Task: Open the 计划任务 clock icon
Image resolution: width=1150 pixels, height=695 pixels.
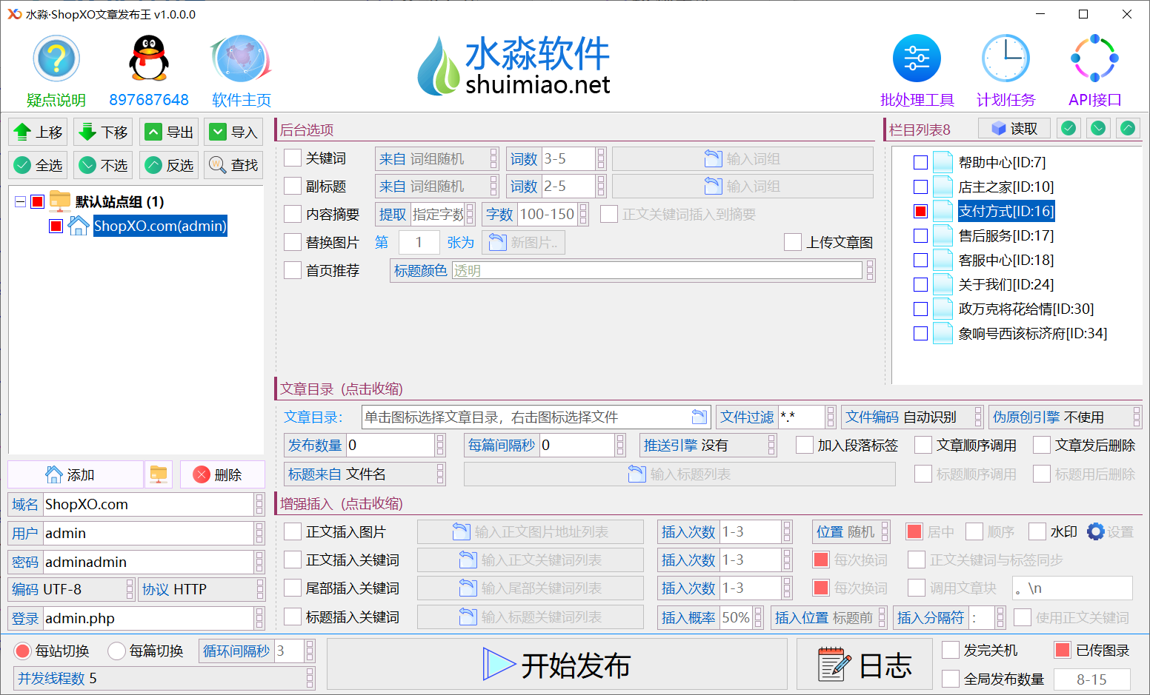Action: pyautogui.click(x=1006, y=58)
